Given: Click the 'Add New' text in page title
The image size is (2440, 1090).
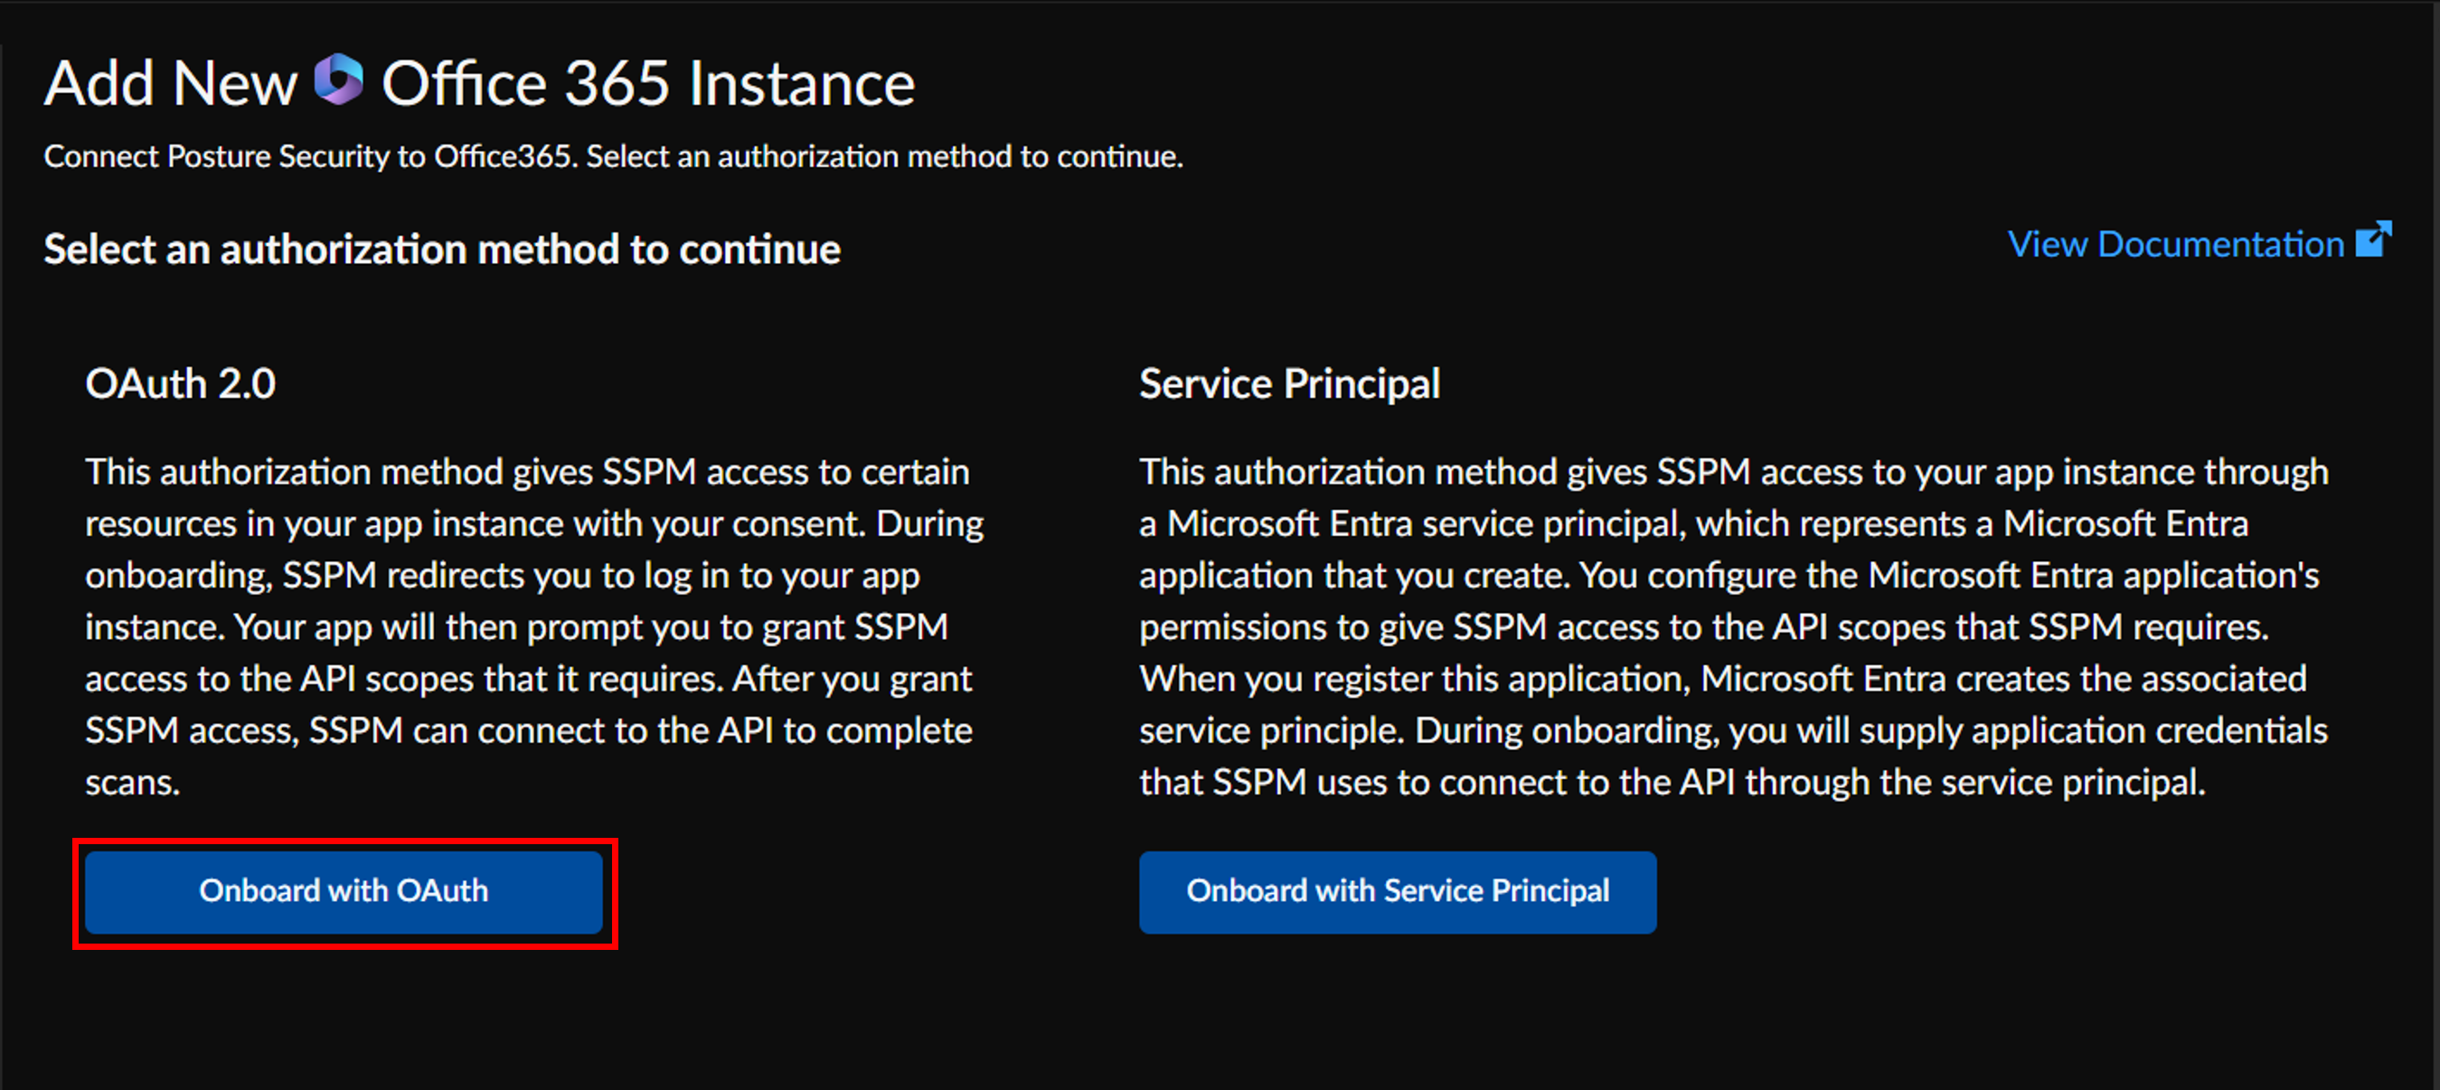Looking at the screenshot, I should (x=171, y=83).
